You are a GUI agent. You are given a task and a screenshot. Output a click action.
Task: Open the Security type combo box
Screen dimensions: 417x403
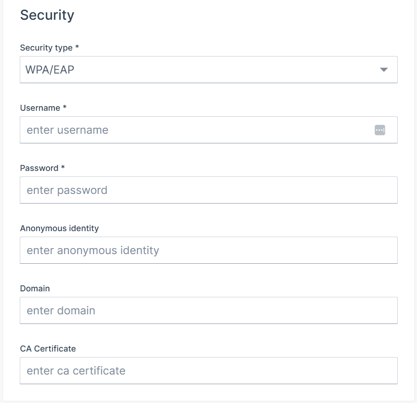tap(208, 70)
